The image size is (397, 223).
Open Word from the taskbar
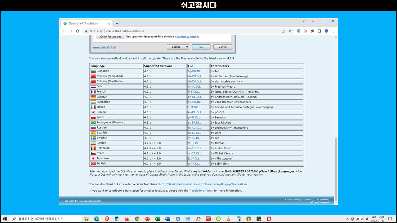pyautogui.click(x=167, y=219)
